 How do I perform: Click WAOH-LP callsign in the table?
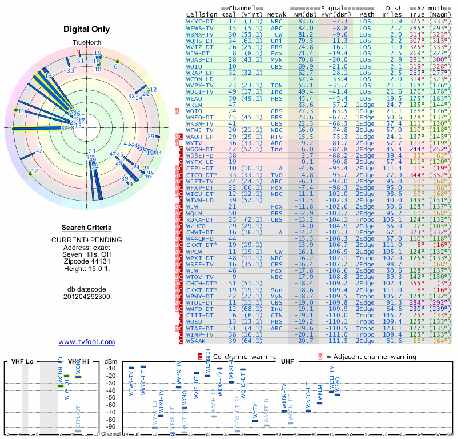click(199, 137)
